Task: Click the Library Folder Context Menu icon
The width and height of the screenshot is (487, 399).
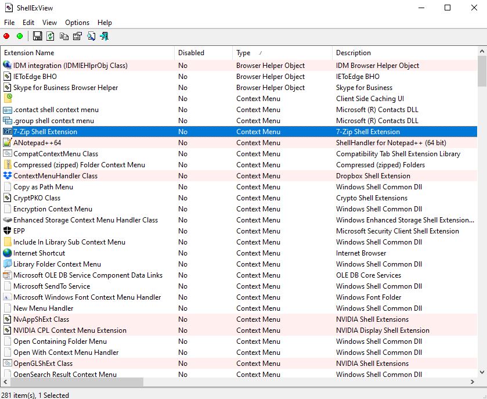Action: (x=7, y=264)
